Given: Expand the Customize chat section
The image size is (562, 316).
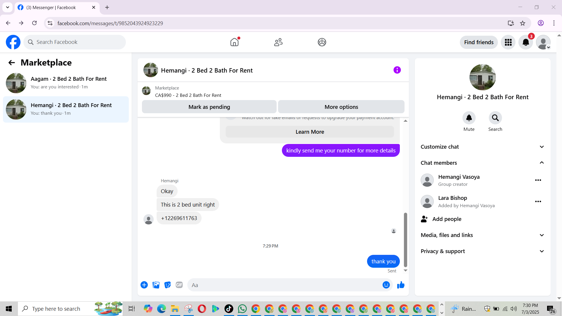Looking at the screenshot, I should click(x=482, y=147).
